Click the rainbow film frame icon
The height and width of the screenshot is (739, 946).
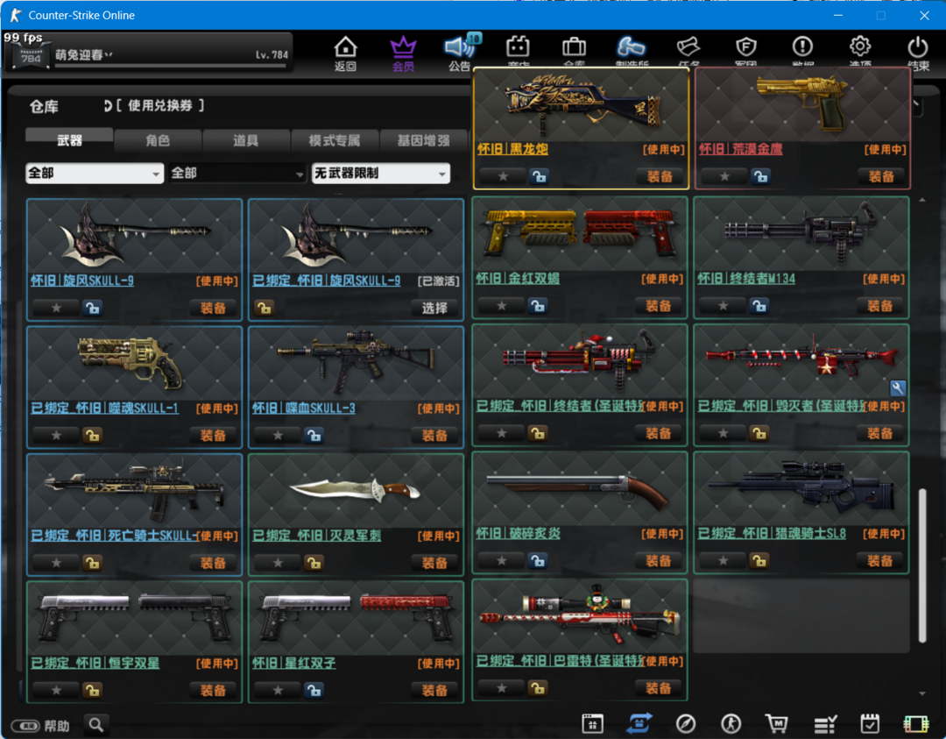[916, 723]
